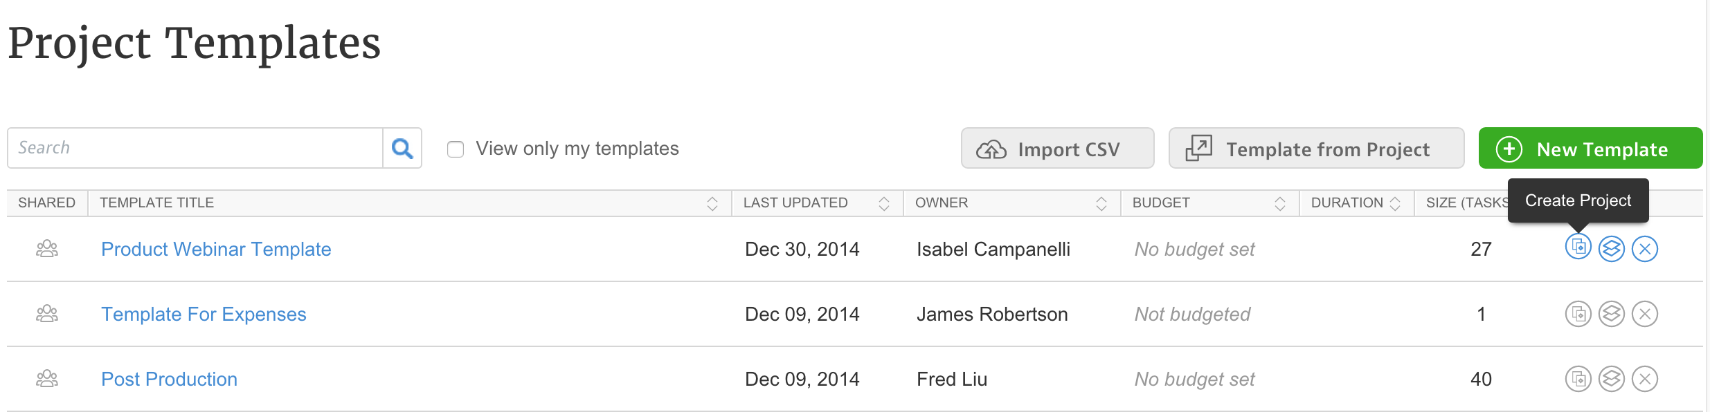
Task: Click stacked layers icon in Product Webinar row
Action: [1611, 249]
